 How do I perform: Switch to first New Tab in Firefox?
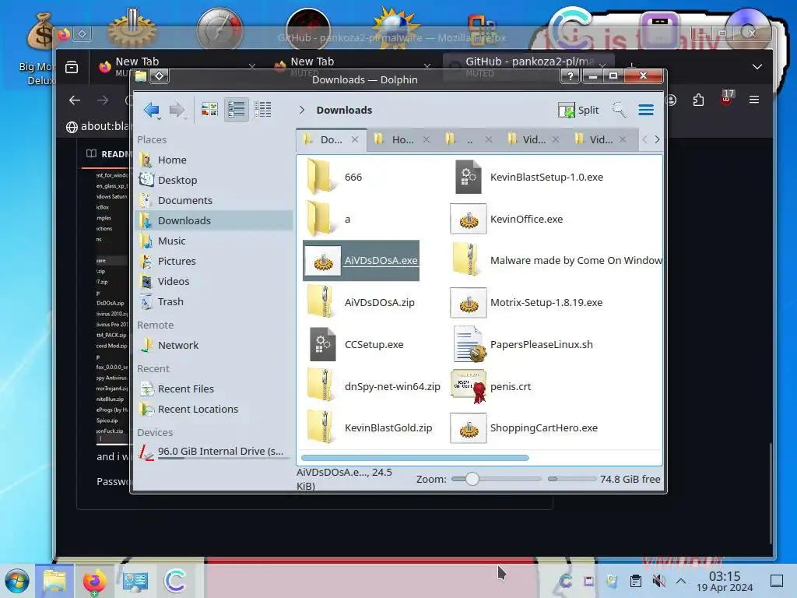[x=175, y=67]
